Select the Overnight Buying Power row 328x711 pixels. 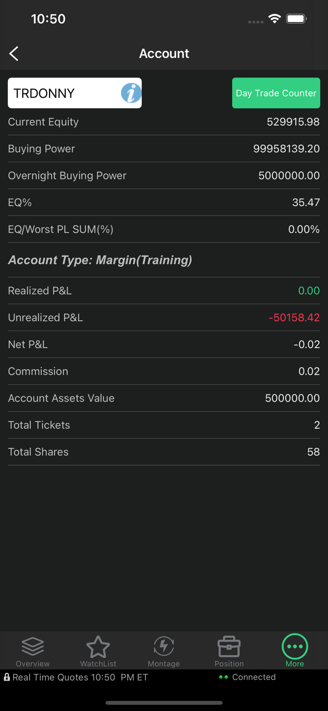point(164,176)
